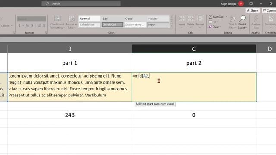Open the Clear eraser menu
The width and height of the screenshot is (276, 155).
(x=214, y=27)
